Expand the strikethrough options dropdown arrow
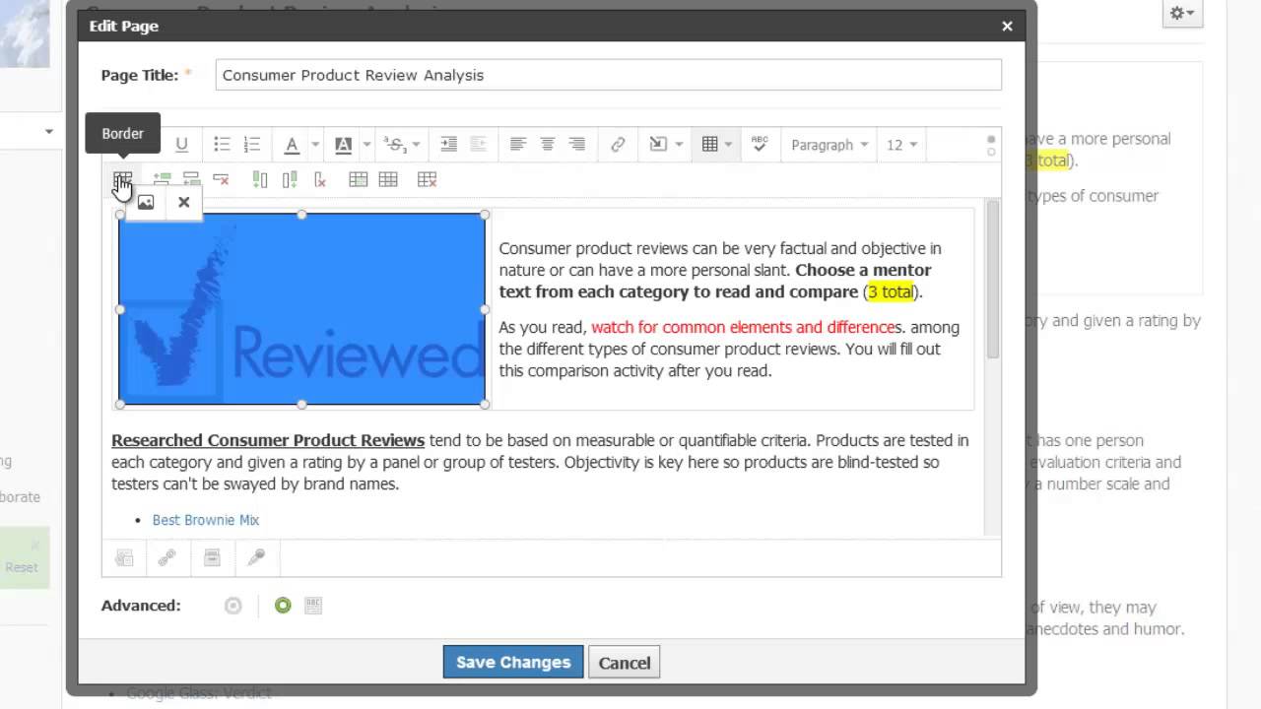 416,145
